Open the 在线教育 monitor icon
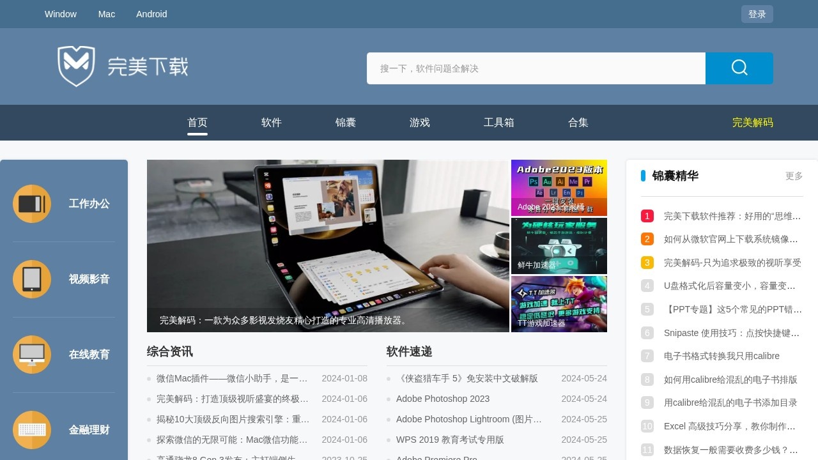The width and height of the screenshot is (818, 460). (x=32, y=355)
